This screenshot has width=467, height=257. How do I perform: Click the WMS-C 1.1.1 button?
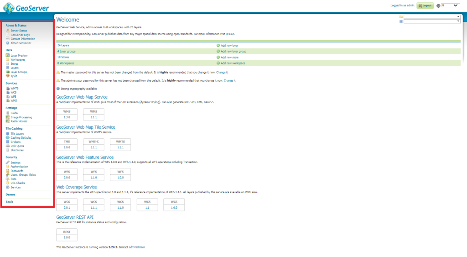point(93,145)
